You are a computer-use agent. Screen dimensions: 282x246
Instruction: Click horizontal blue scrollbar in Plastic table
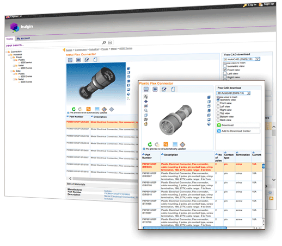[185, 228]
